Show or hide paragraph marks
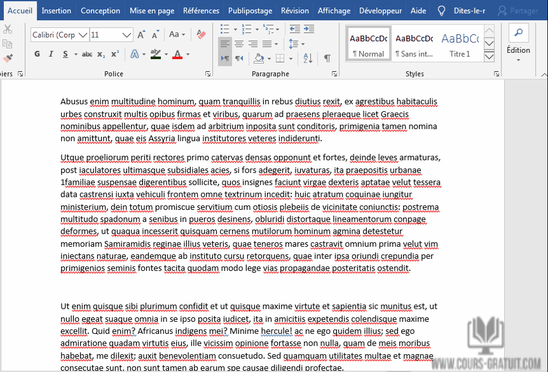548x372 pixels. pyautogui.click(x=327, y=58)
